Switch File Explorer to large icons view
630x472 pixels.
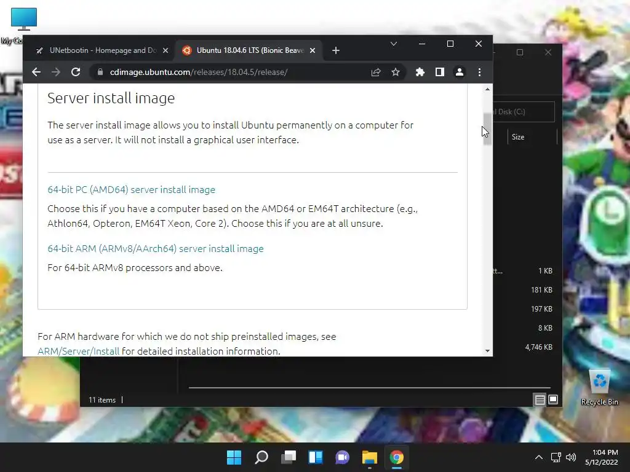coord(553,399)
